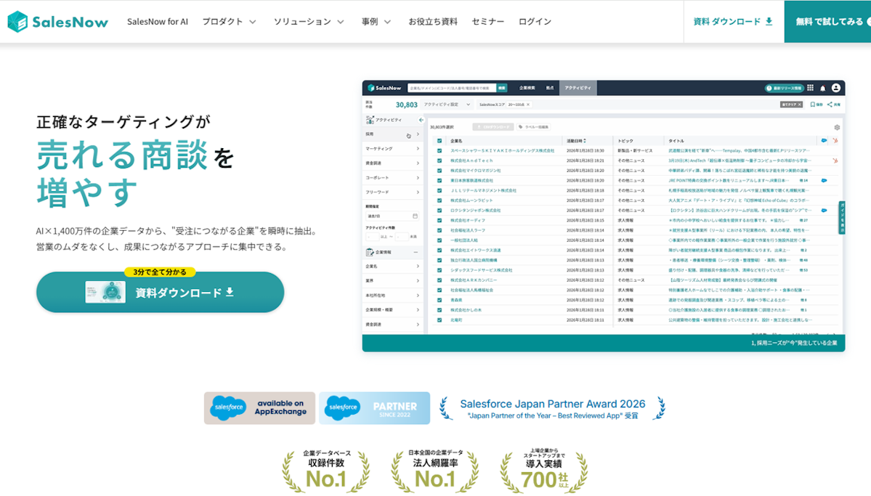Screen dimensions: 871x496
Task: Uncheck the 株式会社マイクロマガジン社 checkbox
Action: pyautogui.click(x=439, y=171)
